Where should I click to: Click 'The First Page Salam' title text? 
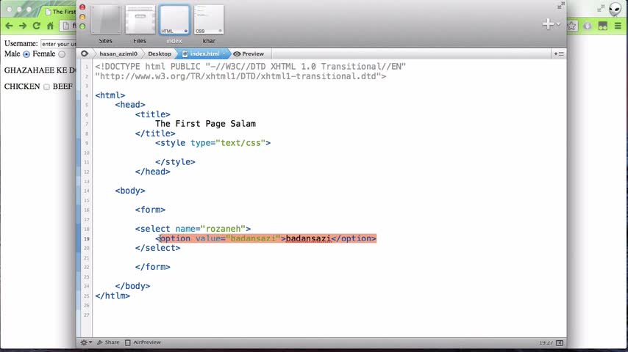click(x=205, y=124)
